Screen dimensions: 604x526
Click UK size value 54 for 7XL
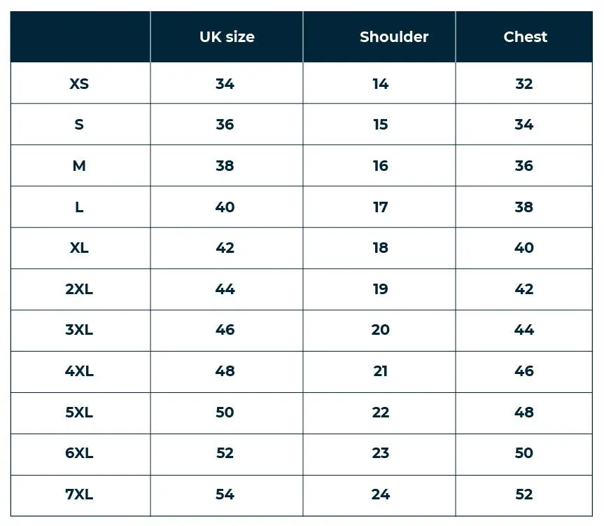point(225,494)
